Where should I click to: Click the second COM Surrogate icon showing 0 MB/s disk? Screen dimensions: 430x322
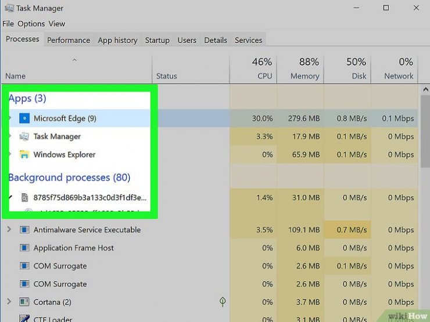24,284
